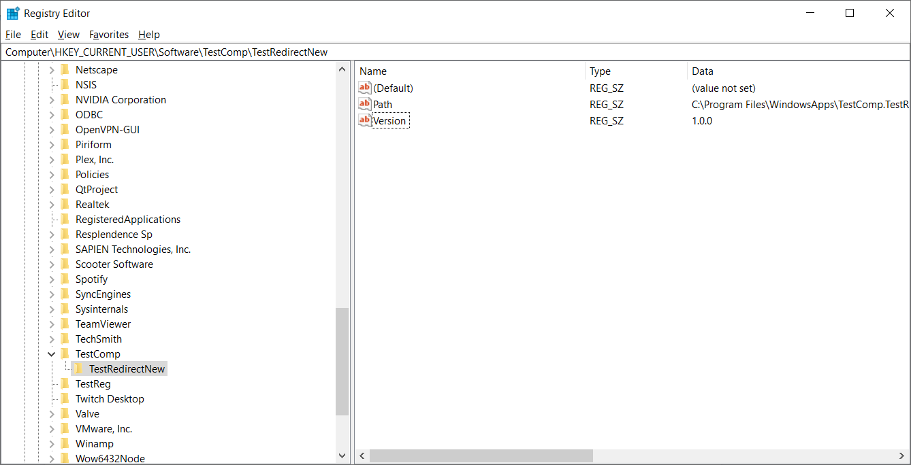
Task: Click the TeamViewer key folder icon
Action: [x=65, y=324]
